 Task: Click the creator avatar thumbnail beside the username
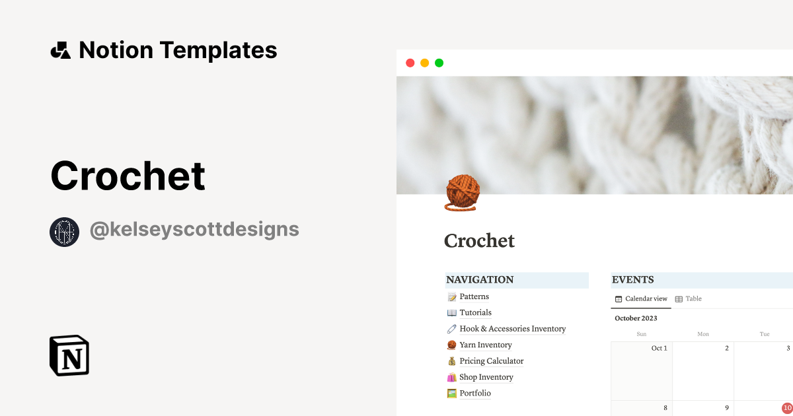64,232
